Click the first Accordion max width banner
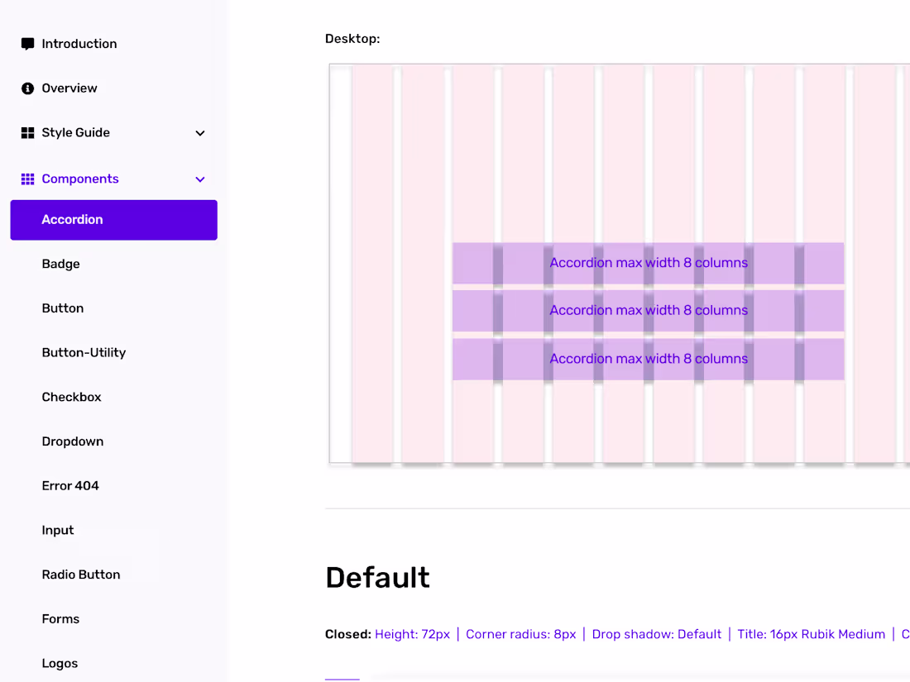910x682 pixels. [648, 263]
